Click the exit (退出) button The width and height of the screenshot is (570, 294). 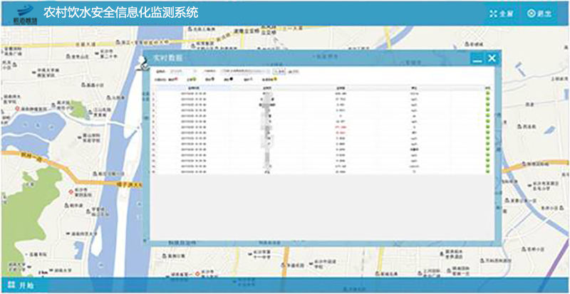click(541, 13)
